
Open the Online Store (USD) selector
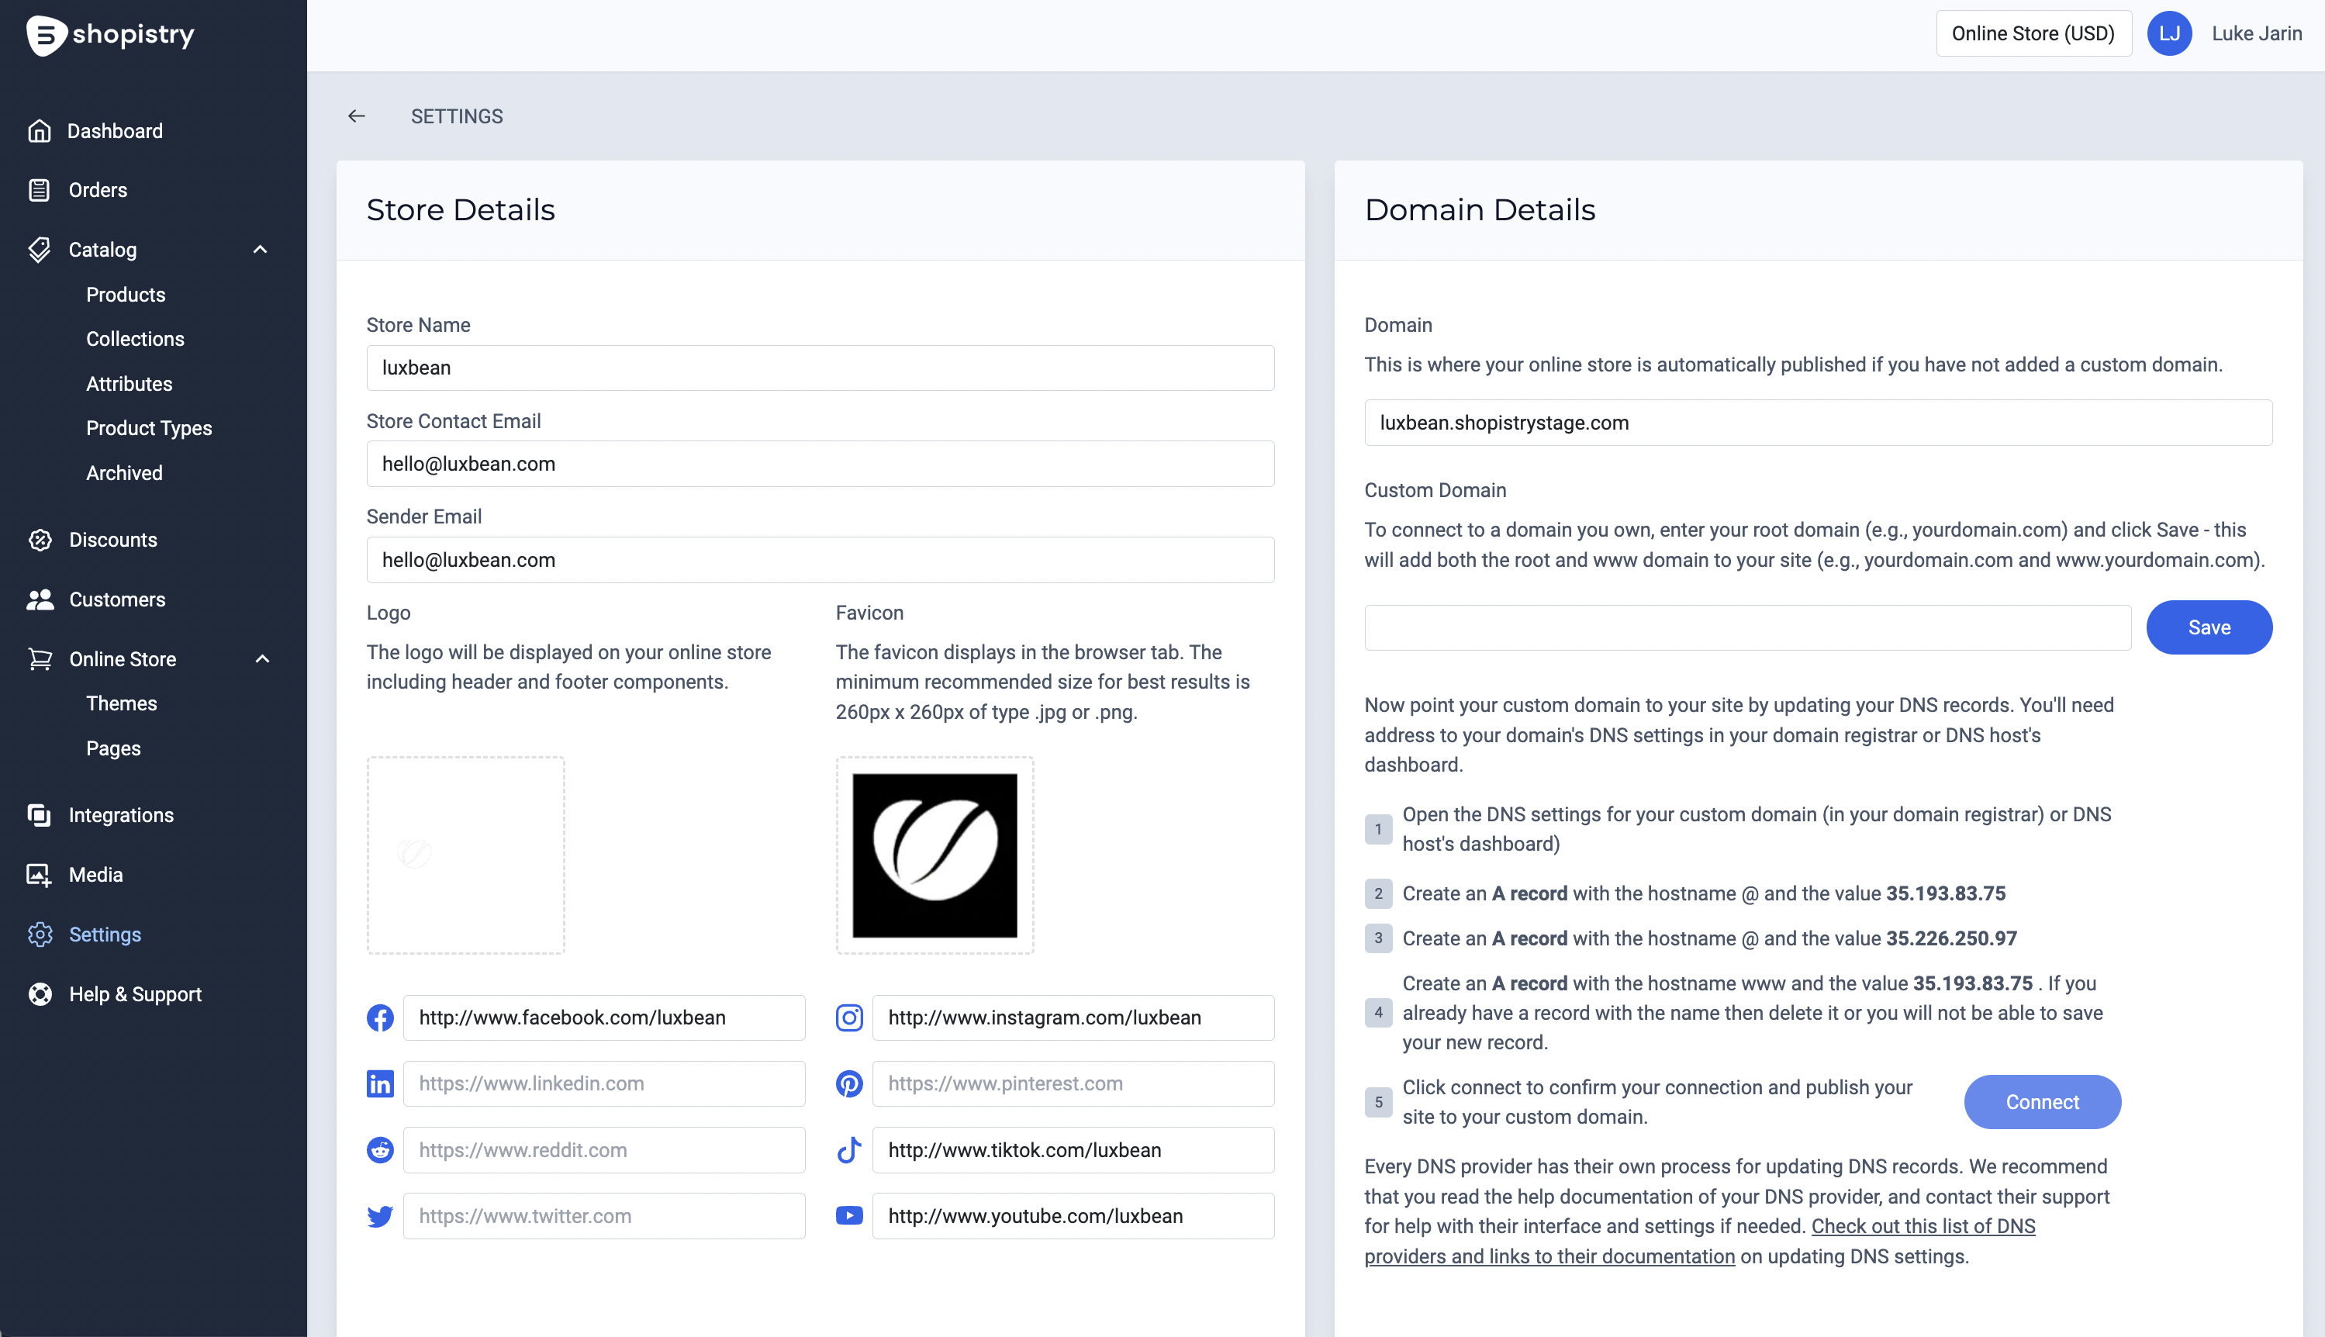tap(2032, 34)
